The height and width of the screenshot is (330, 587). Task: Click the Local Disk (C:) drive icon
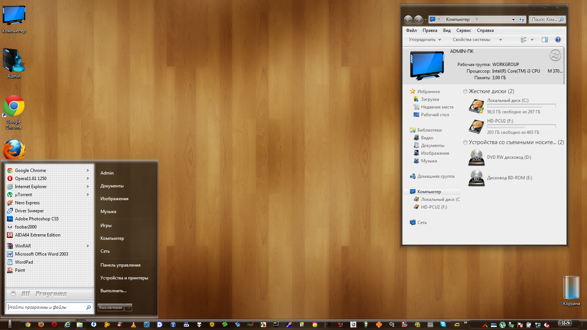[x=476, y=106]
